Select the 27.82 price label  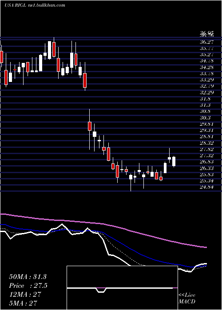[206, 149]
